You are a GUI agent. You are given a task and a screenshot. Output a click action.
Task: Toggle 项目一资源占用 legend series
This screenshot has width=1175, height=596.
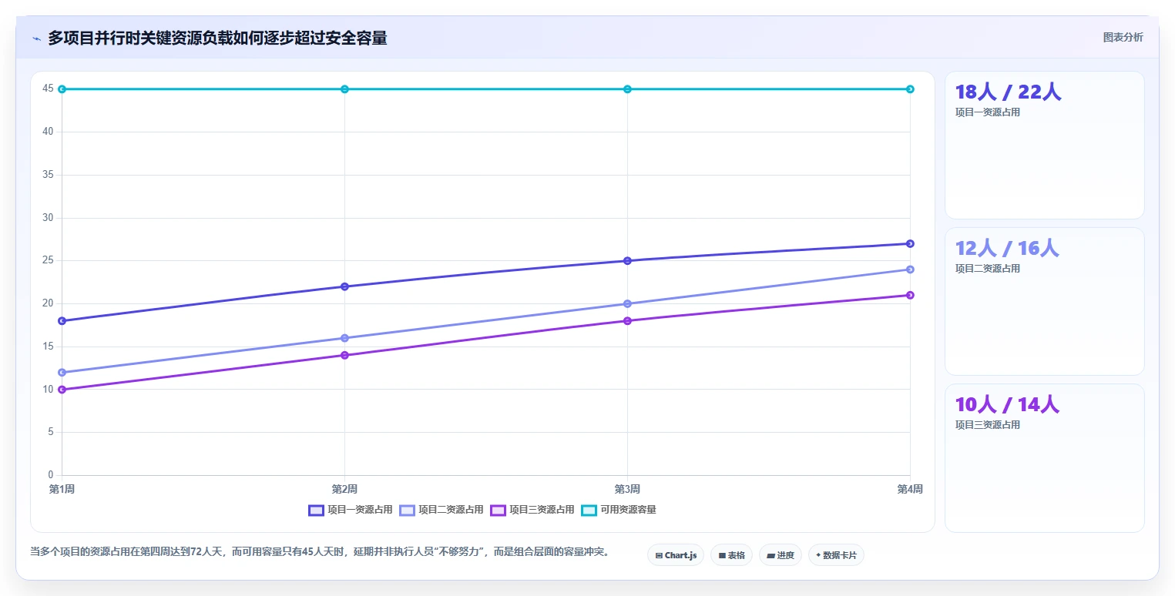coord(351,510)
